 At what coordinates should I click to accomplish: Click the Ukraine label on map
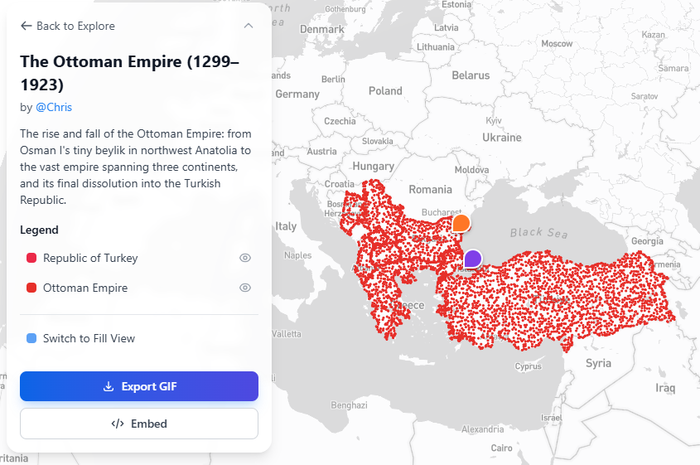click(502, 138)
